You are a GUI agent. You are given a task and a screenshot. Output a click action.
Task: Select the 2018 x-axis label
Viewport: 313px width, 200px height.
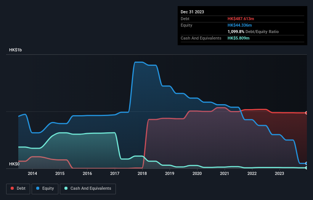(x=142, y=173)
